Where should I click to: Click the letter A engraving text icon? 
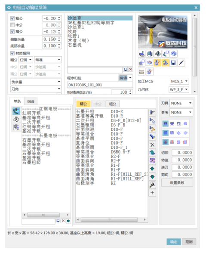[x=152, y=184]
